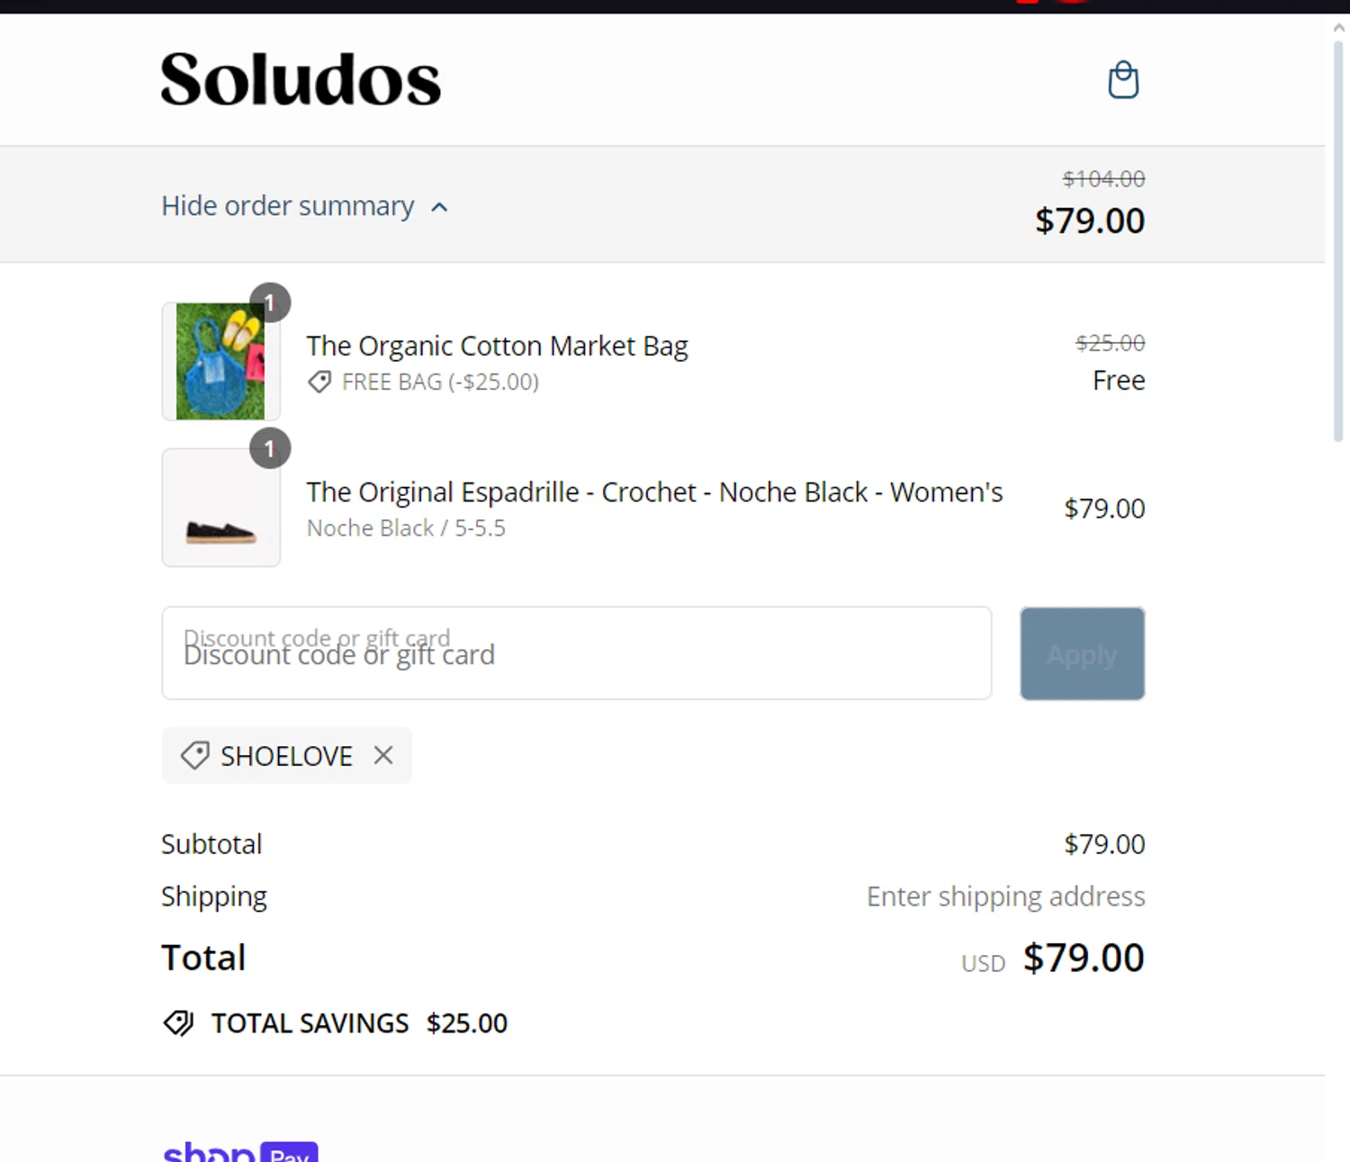1350x1162 pixels.
Task: Open the Original Espadrille shoe thumbnail
Action: (x=220, y=508)
